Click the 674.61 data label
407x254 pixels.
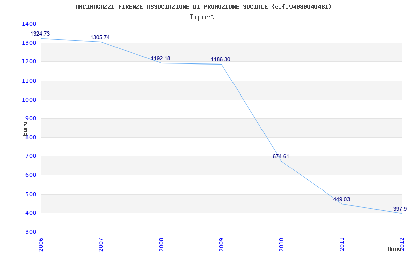(281, 156)
